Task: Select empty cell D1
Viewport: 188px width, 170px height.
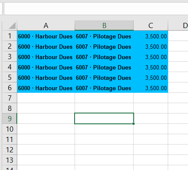Action: 178,36
